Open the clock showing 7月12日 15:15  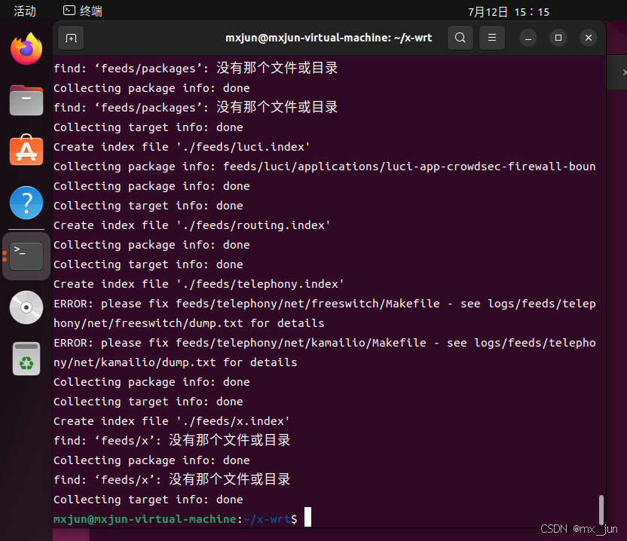coord(509,12)
